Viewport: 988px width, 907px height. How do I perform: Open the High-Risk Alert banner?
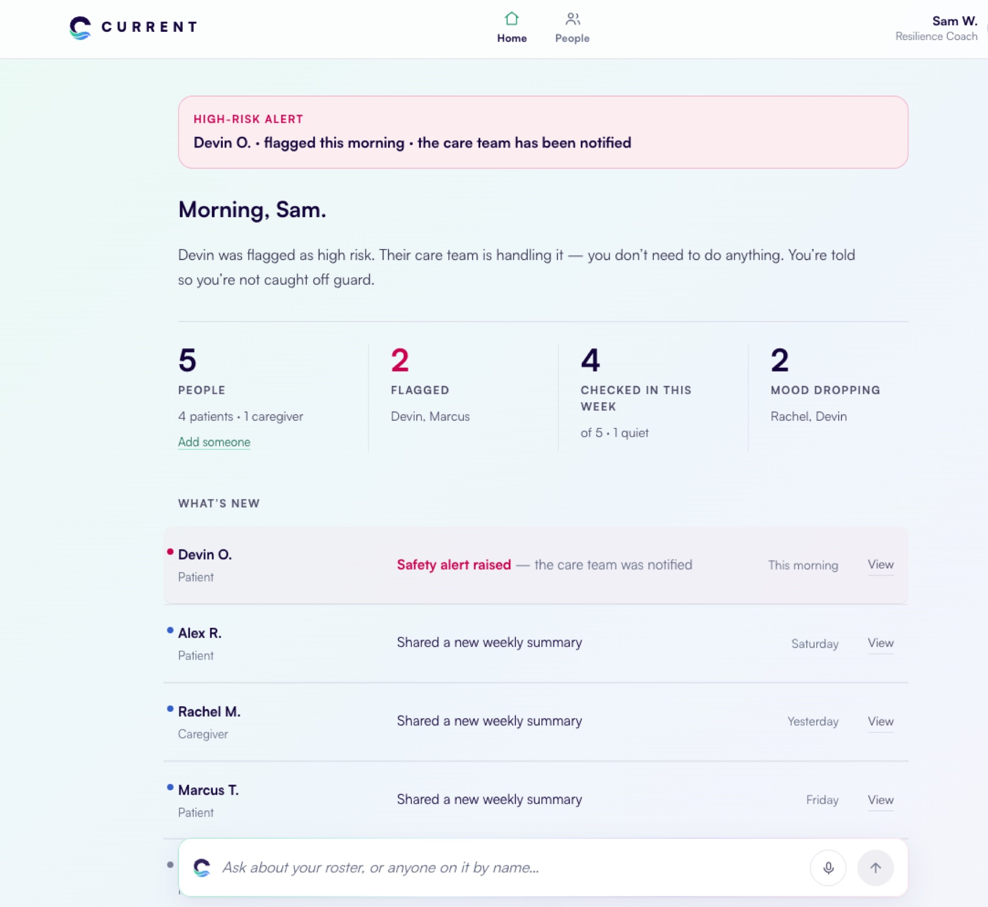(543, 132)
